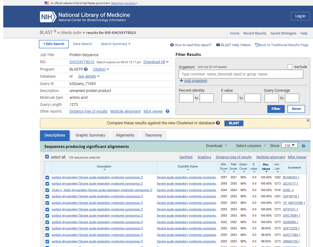Click the help icon beside MSA viewer
This screenshot has height=247, width=313.
(x=167, y=111)
